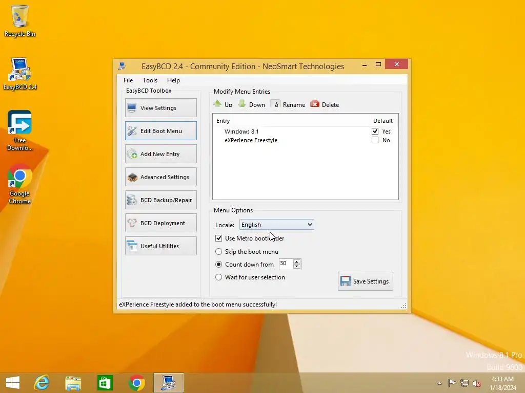Select the Edit Boot Menu button
The width and height of the screenshot is (525, 393).
coord(160,130)
